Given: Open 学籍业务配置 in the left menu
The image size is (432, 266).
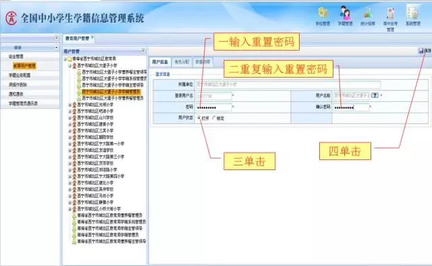Looking at the screenshot, I should coord(20,75).
